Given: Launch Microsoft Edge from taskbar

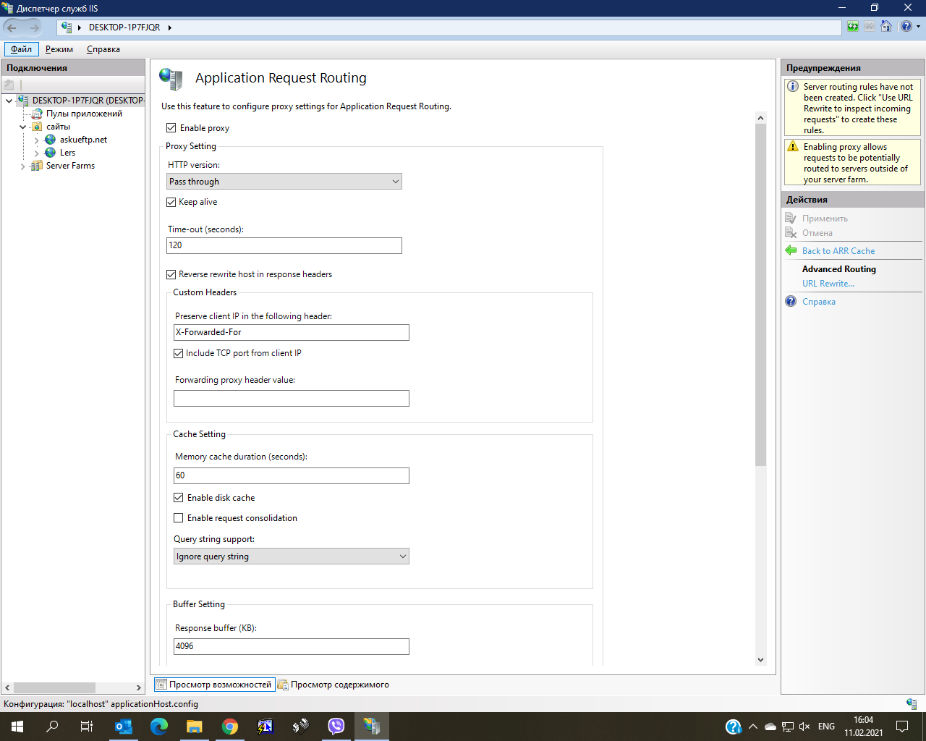Looking at the screenshot, I should click(159, 727).
